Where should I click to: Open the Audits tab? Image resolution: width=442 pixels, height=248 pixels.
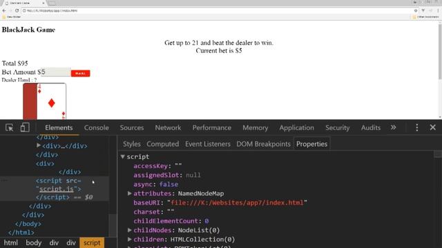point(371,127)
